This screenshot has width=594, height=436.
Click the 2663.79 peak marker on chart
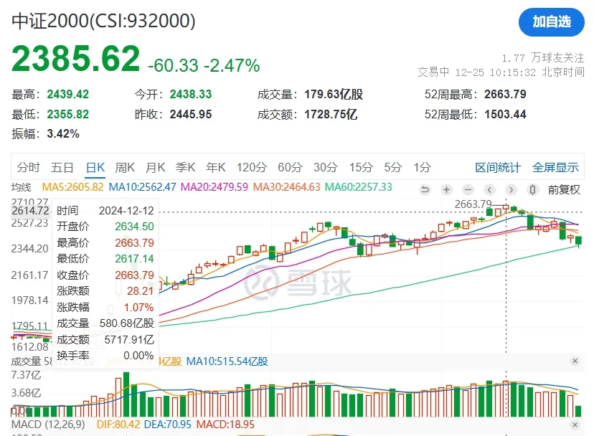473,204
